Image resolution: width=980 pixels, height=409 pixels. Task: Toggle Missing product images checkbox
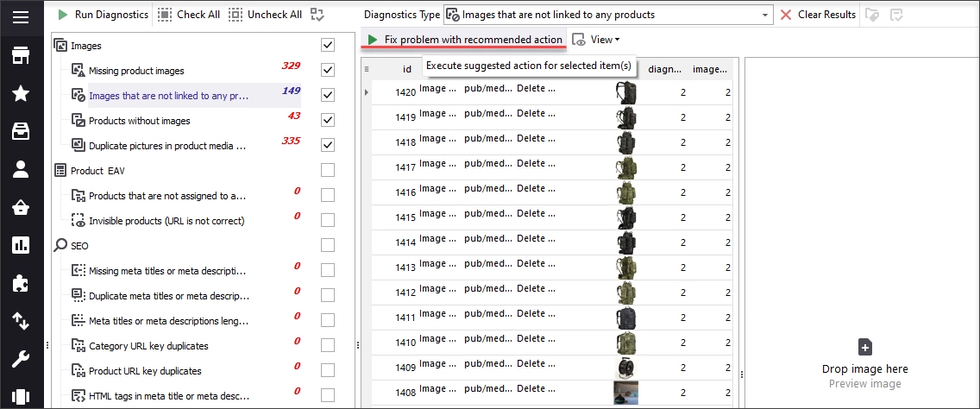point(328,70)
